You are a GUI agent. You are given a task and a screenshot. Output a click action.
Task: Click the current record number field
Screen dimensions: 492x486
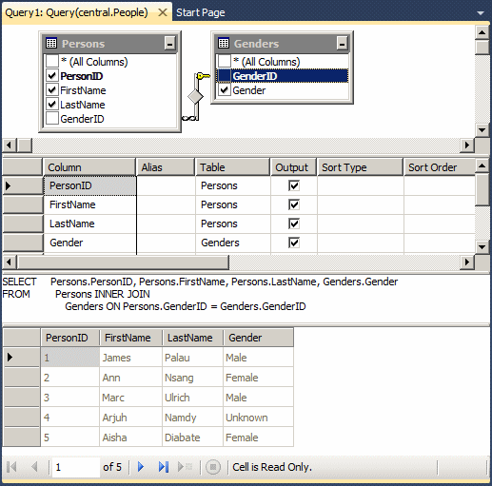click(75, 467)
